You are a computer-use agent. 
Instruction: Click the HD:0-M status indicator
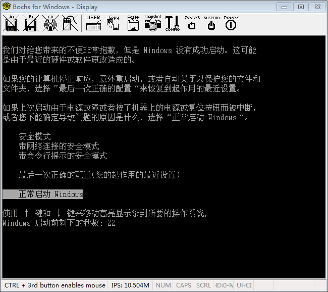pyautogui.click(x=224, y=285)
